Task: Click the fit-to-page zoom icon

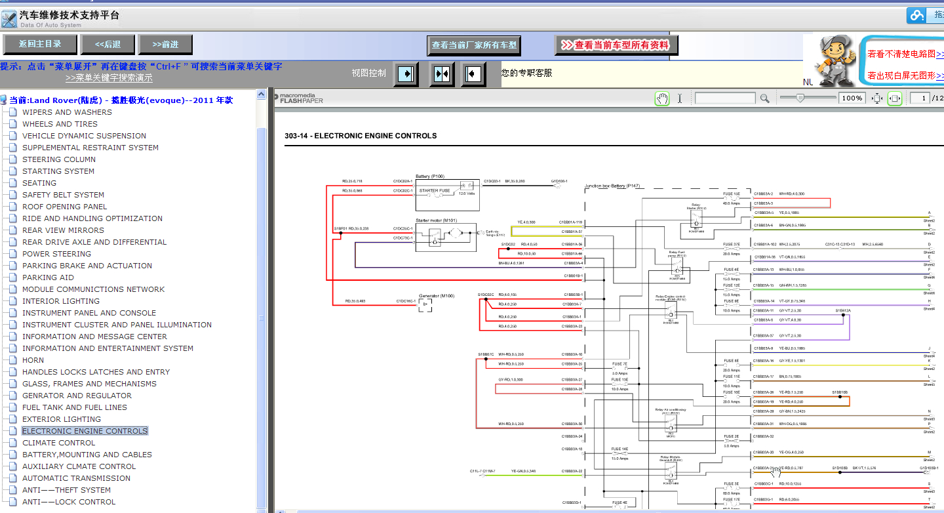Action: click(x=877, y=98)
